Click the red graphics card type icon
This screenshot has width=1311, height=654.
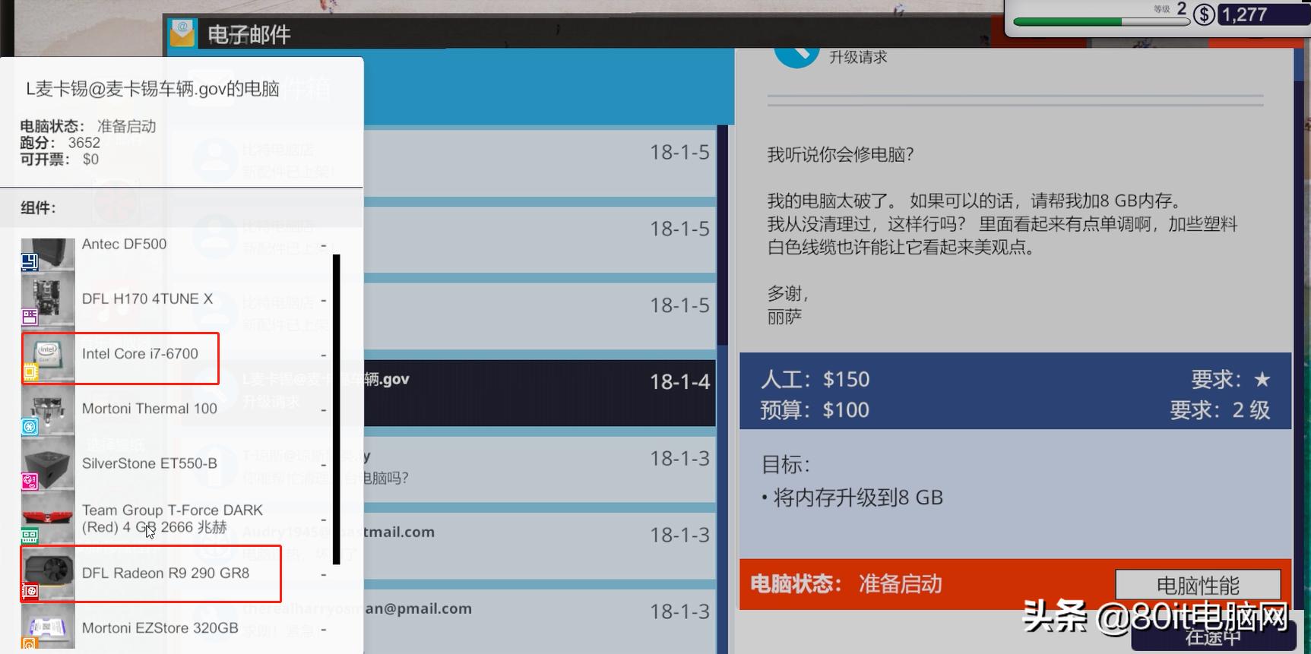(30, 590)
